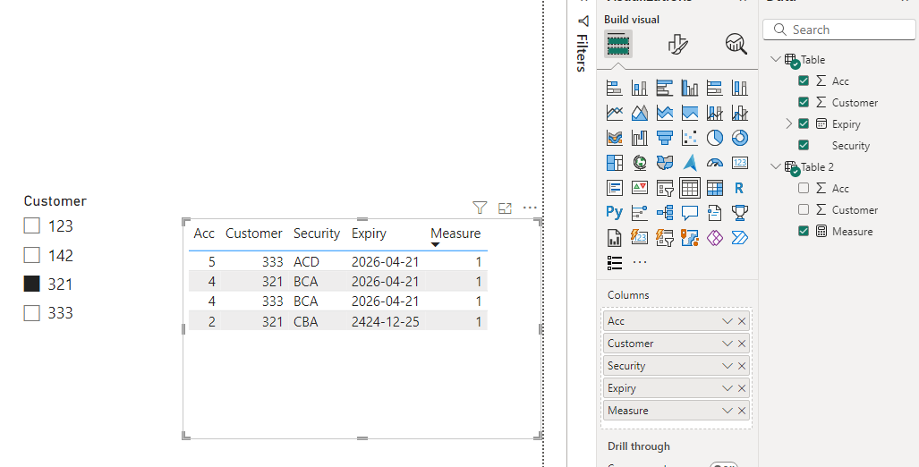Check the Acc field under Table 2
Screen dimensions: 919x467
tap(804, 188)
